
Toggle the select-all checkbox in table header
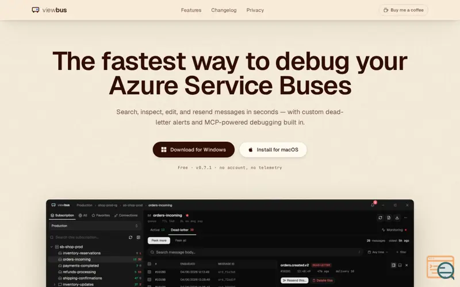pos(149,264)
